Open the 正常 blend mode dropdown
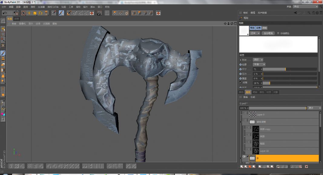 pyautogui.click(x=255, y=33)
